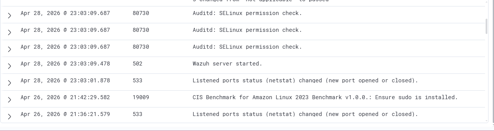This screenshot has width=494, height=131.
Task: Expand the 23:03:01.878 netstat alert row
Action: [10, 83]
